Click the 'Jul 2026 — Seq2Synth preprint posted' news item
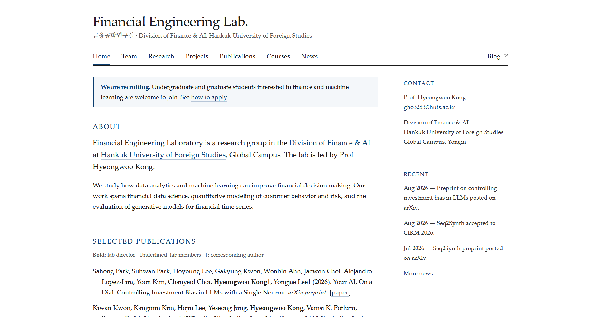This screenshot has height=317, width=595. tap(453, 253)
